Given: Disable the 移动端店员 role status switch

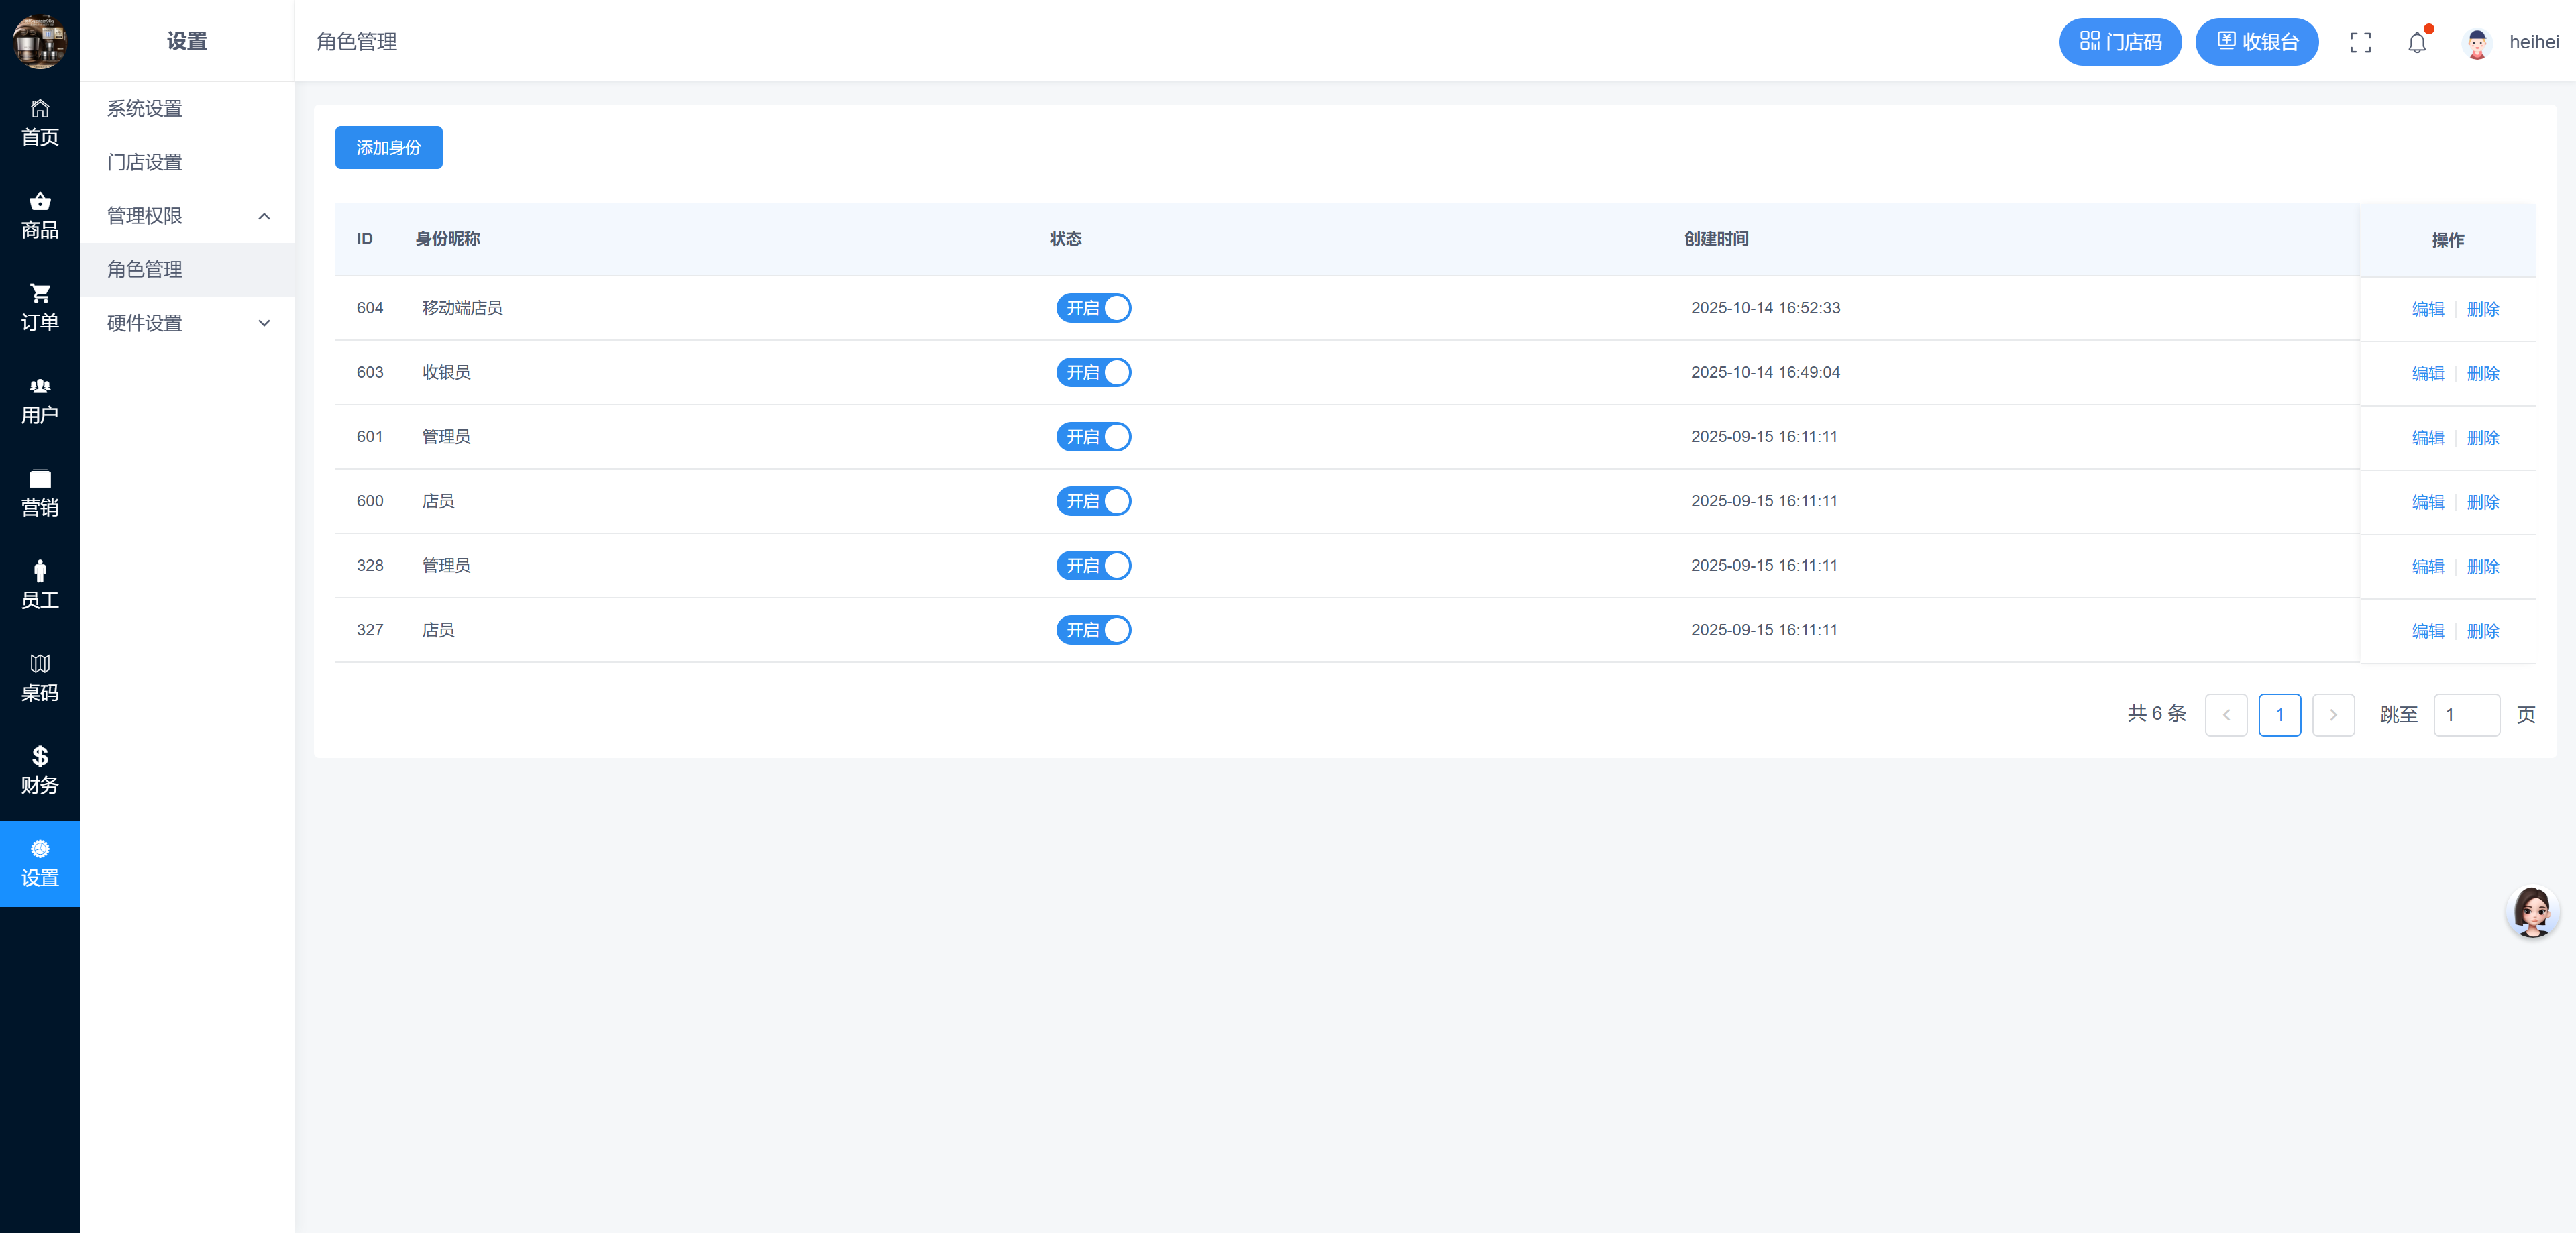Looking at the screenshot, I should (x=1093, y=308).
